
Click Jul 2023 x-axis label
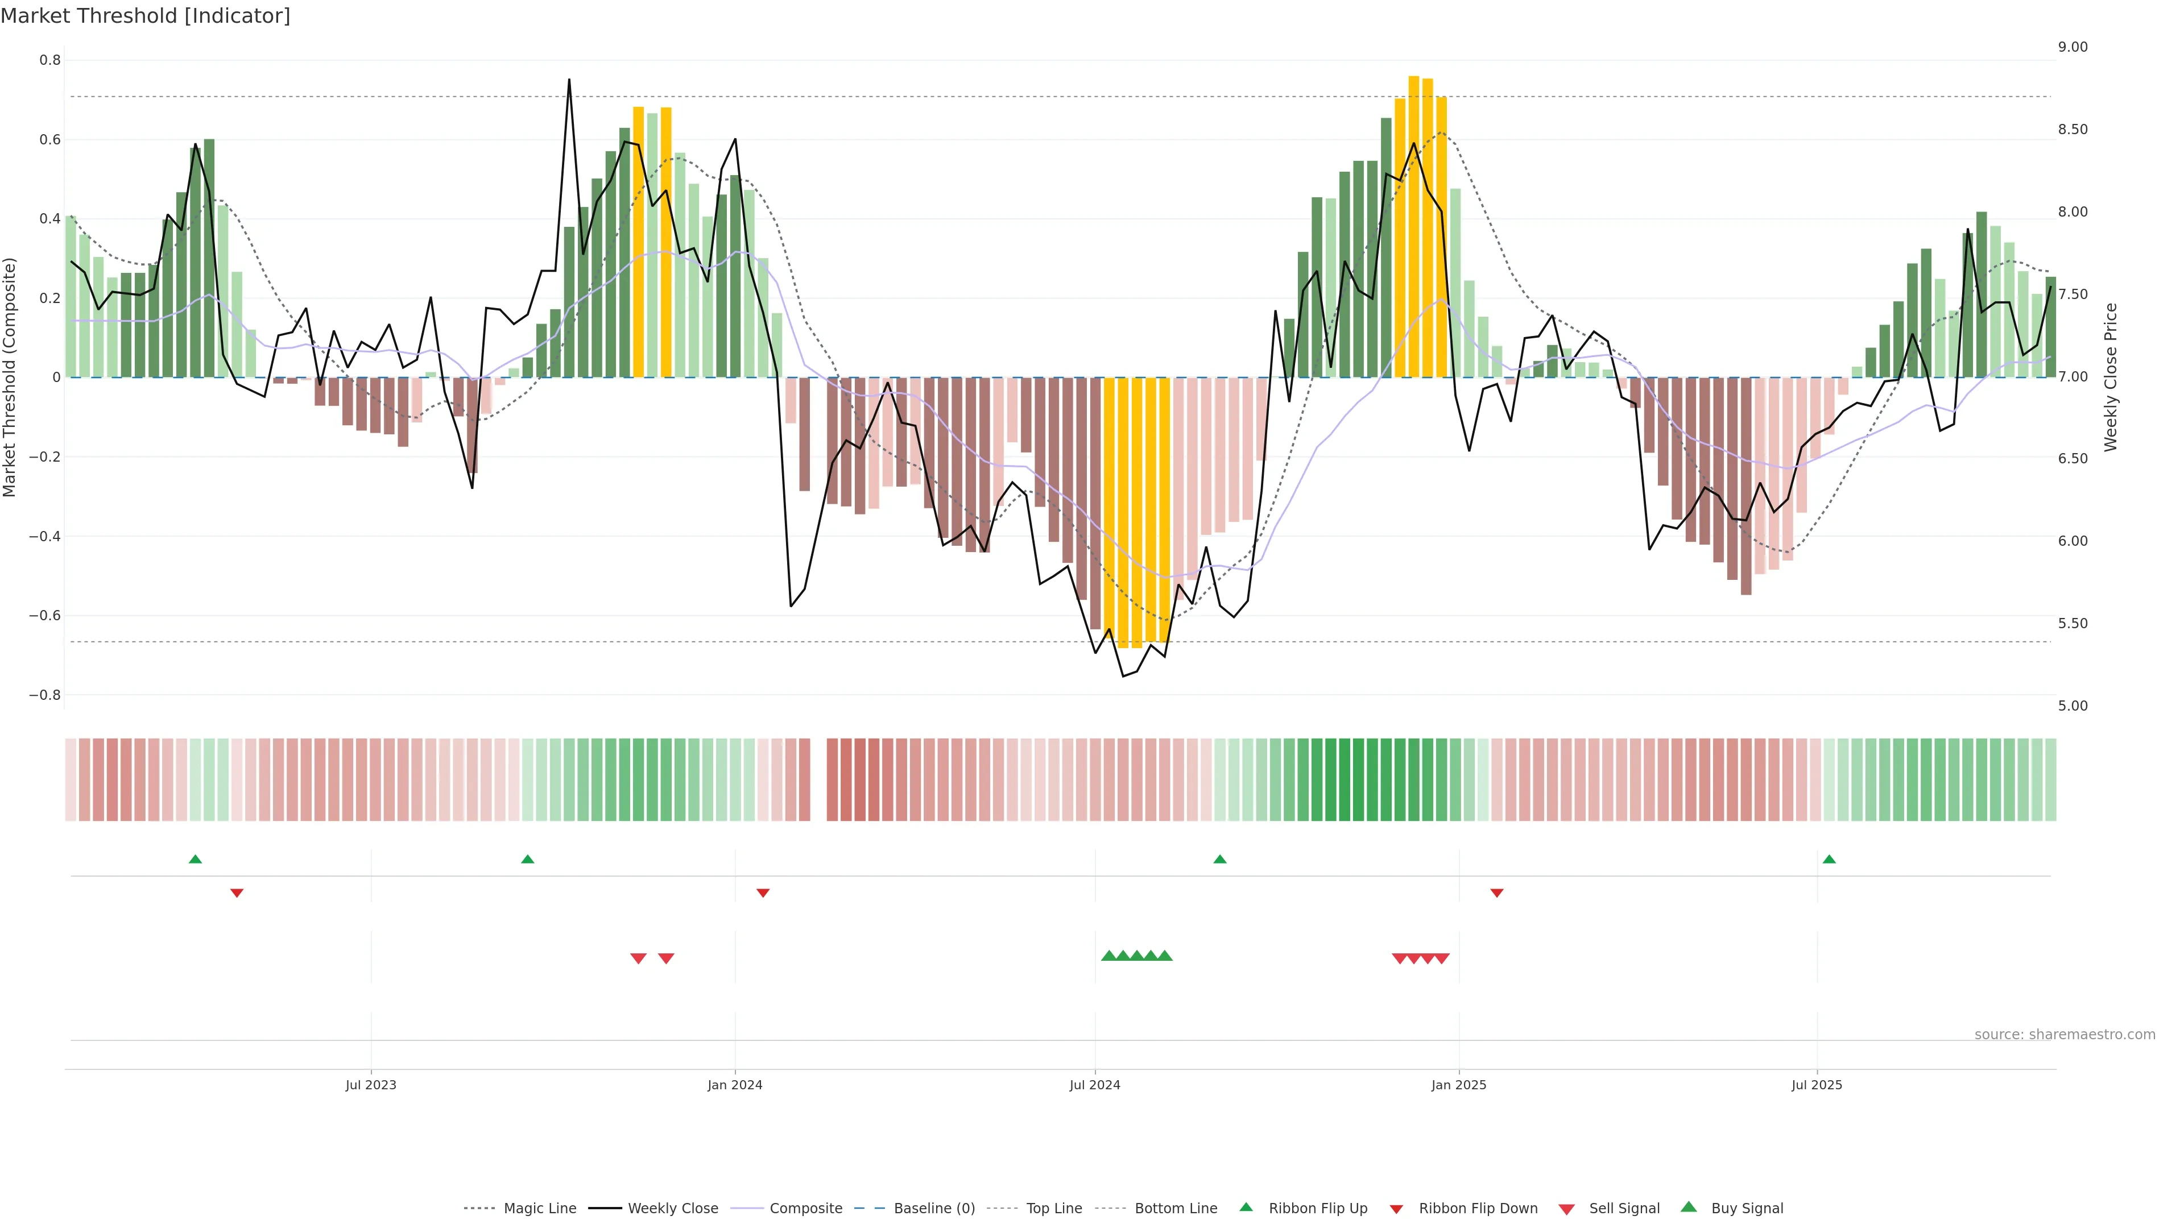[370, 1086]
